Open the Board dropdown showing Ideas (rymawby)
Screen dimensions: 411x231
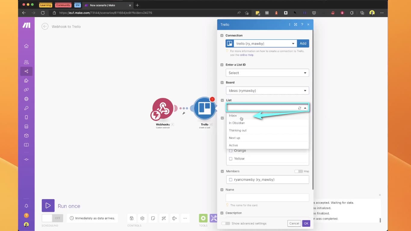coord(267,91)
